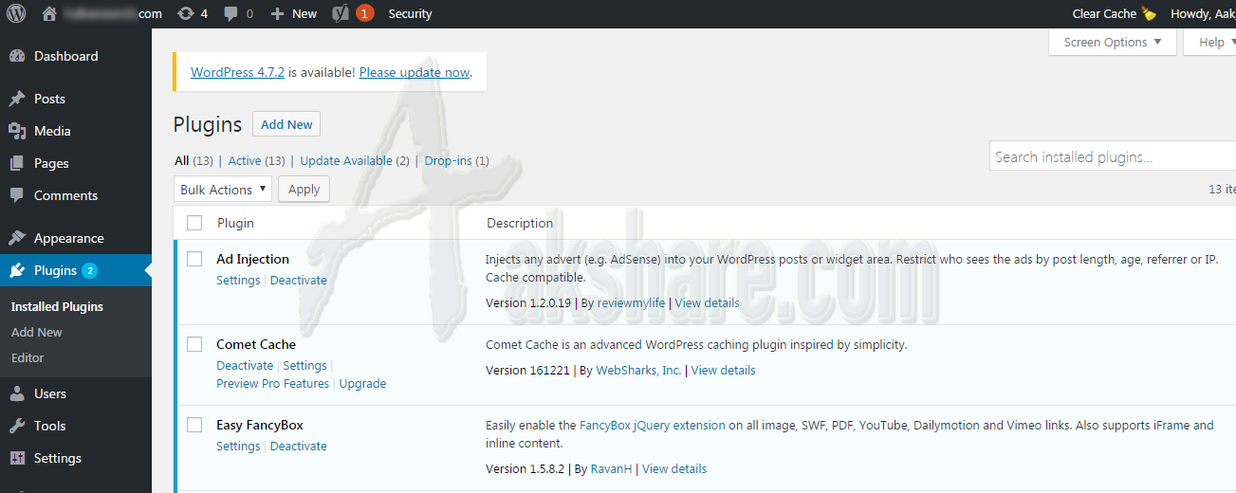Open the Bulk Actions dropdown
Screen dimensions: 1236x493
click(223, 189)
